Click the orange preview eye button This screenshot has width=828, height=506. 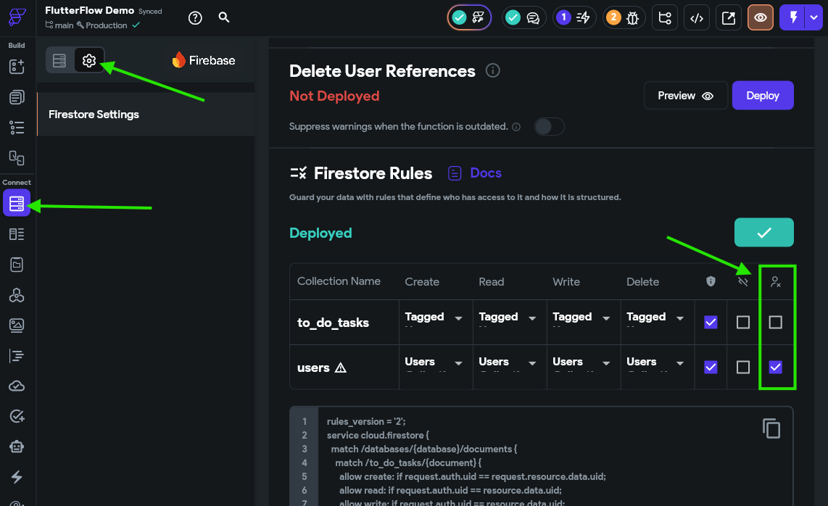761,18
